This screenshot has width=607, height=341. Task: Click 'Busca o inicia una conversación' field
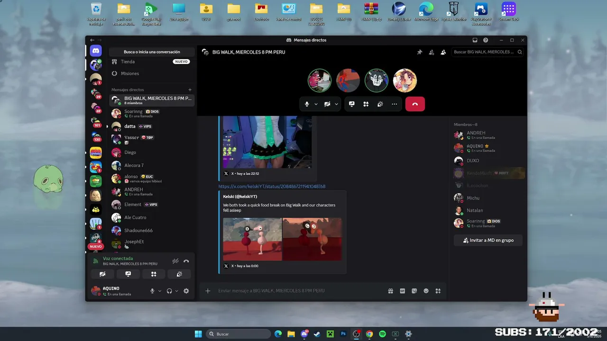coord(152,52)
